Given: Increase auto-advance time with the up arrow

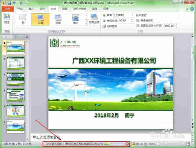Looking at the screenshot, I should [177, 25].
